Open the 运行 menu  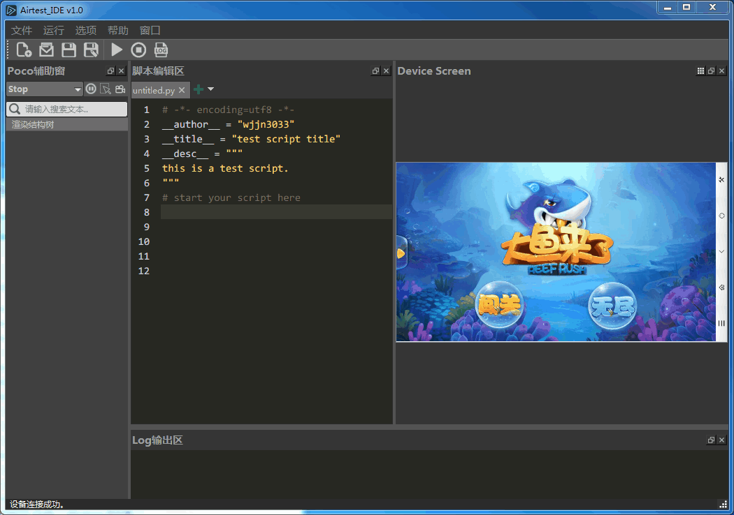point(53,31)
